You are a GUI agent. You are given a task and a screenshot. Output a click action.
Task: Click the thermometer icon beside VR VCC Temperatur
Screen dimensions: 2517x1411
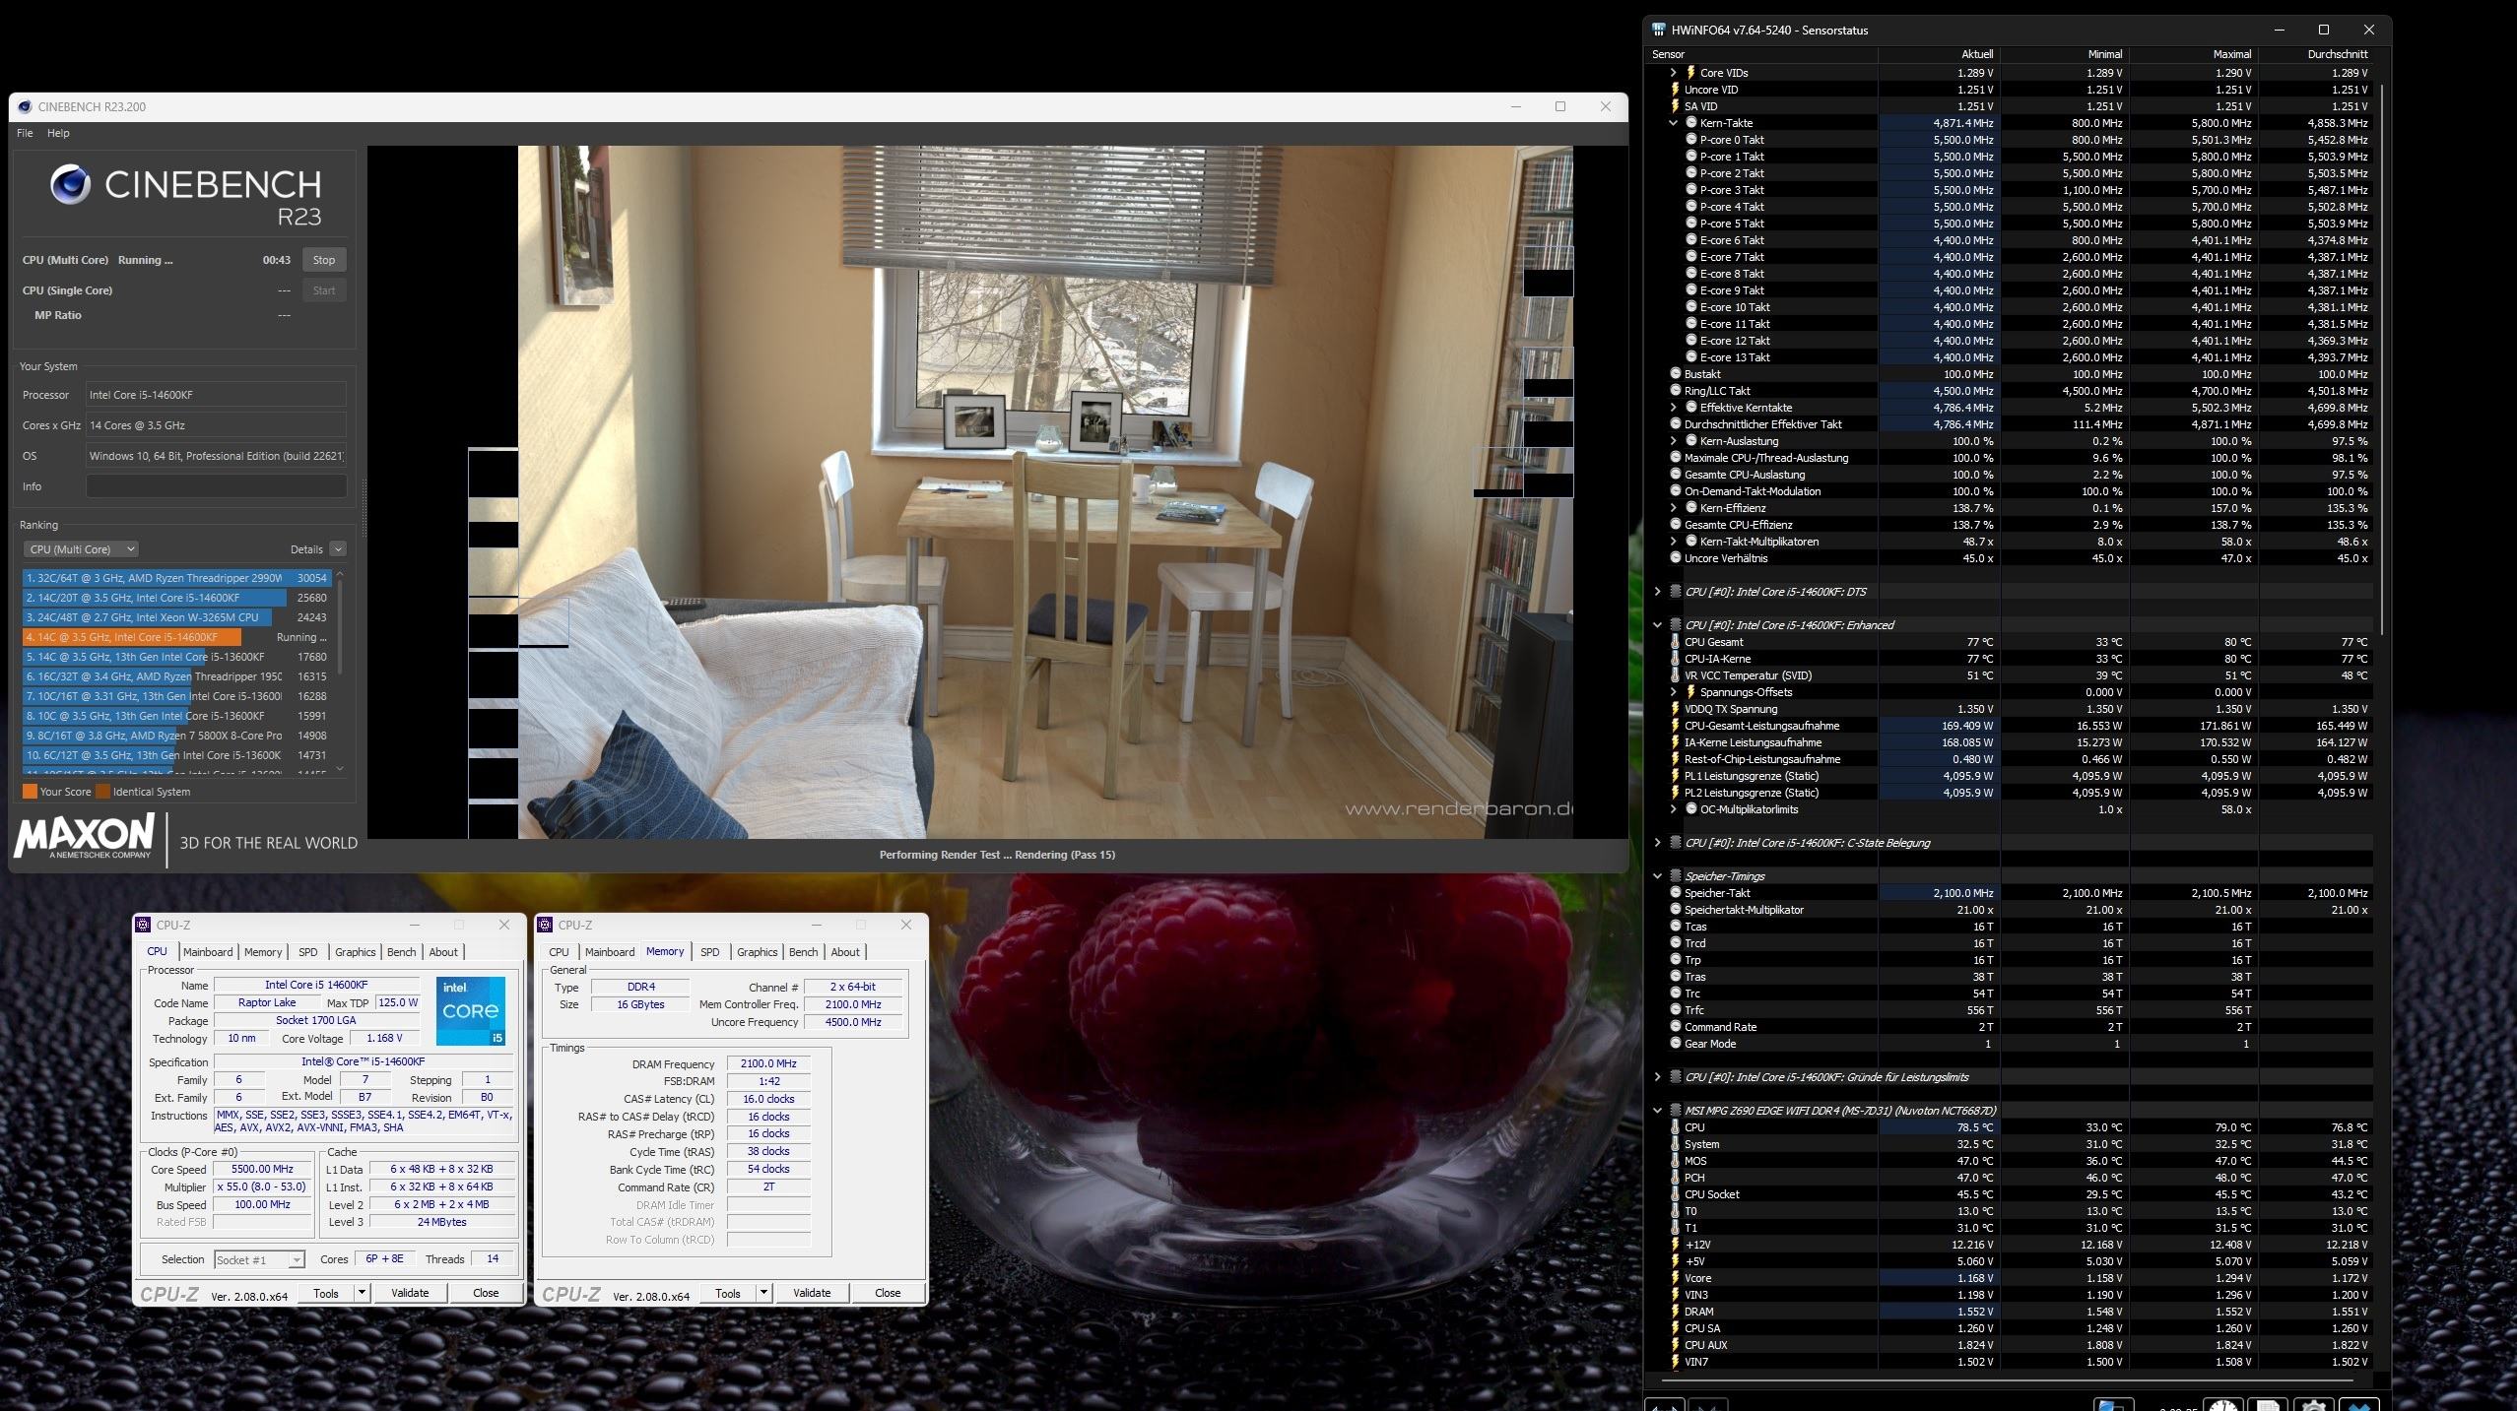[x=1675, y=675]
